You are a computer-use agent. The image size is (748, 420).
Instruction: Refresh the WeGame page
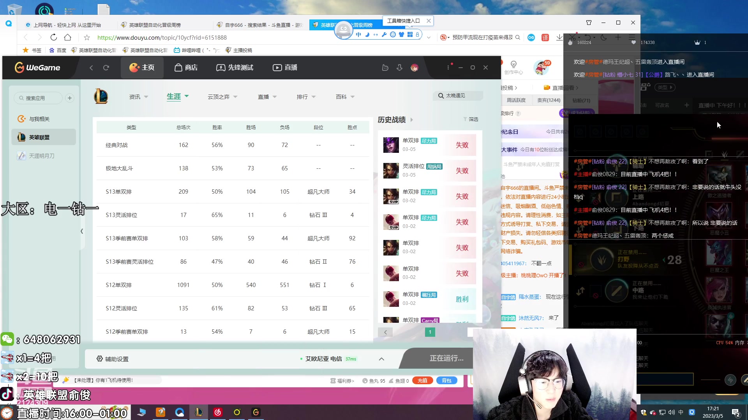106,68
